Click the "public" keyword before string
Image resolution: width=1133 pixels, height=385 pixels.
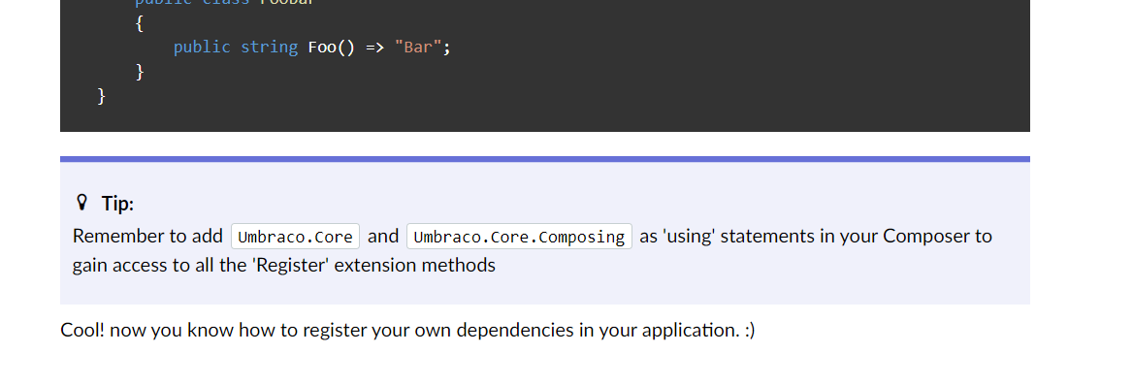pyautogui.click(x=202, y=48)
